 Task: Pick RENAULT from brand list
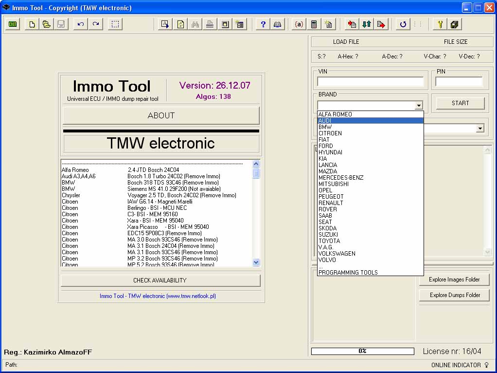(370, 203)
